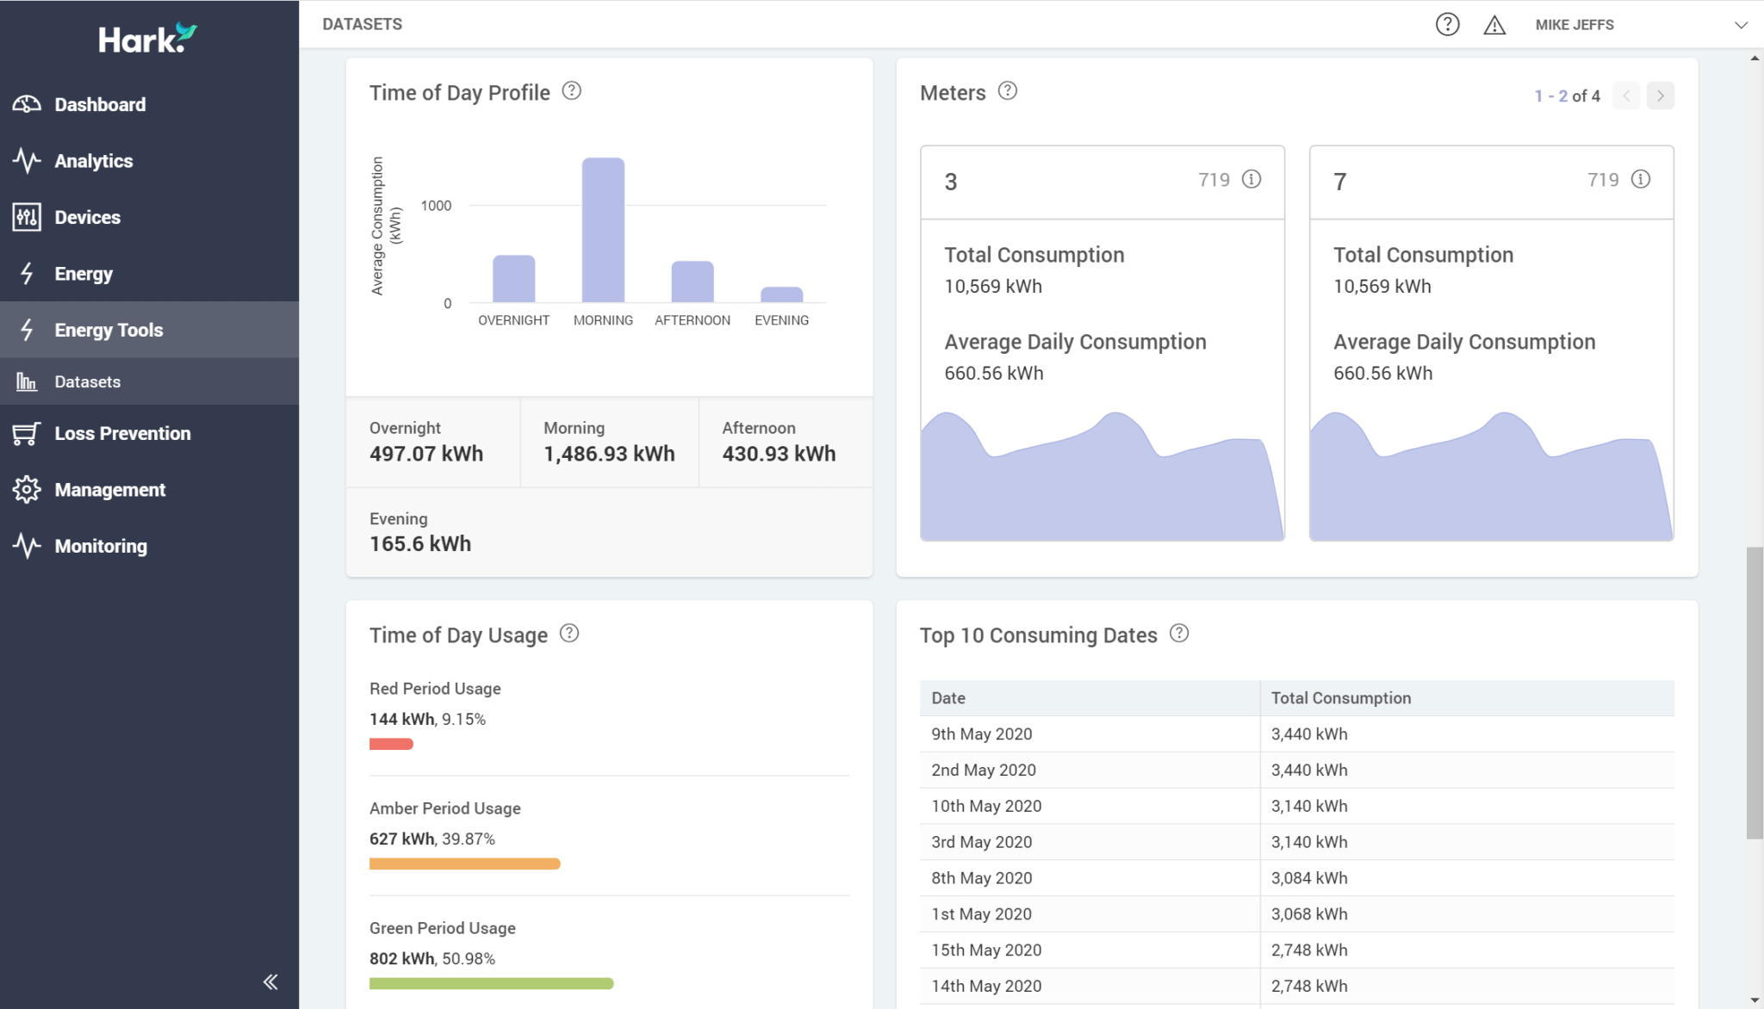The image size is (1764, 1009).
Task: Click the Total Consumption column header
Action: click(x=1467, y=698)
